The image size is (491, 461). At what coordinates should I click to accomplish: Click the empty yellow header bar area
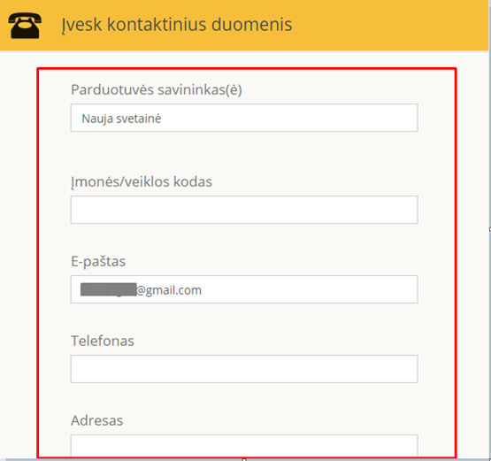[388, 25]
